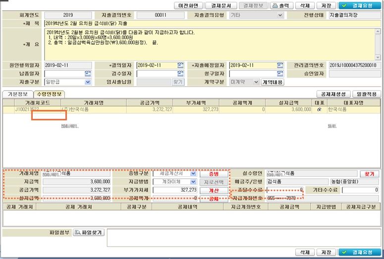Click the top 결재요청 checkmark button

[x=356, y=6]
